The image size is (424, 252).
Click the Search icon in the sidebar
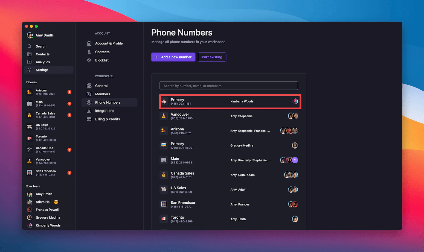click(x=30, y=46)
